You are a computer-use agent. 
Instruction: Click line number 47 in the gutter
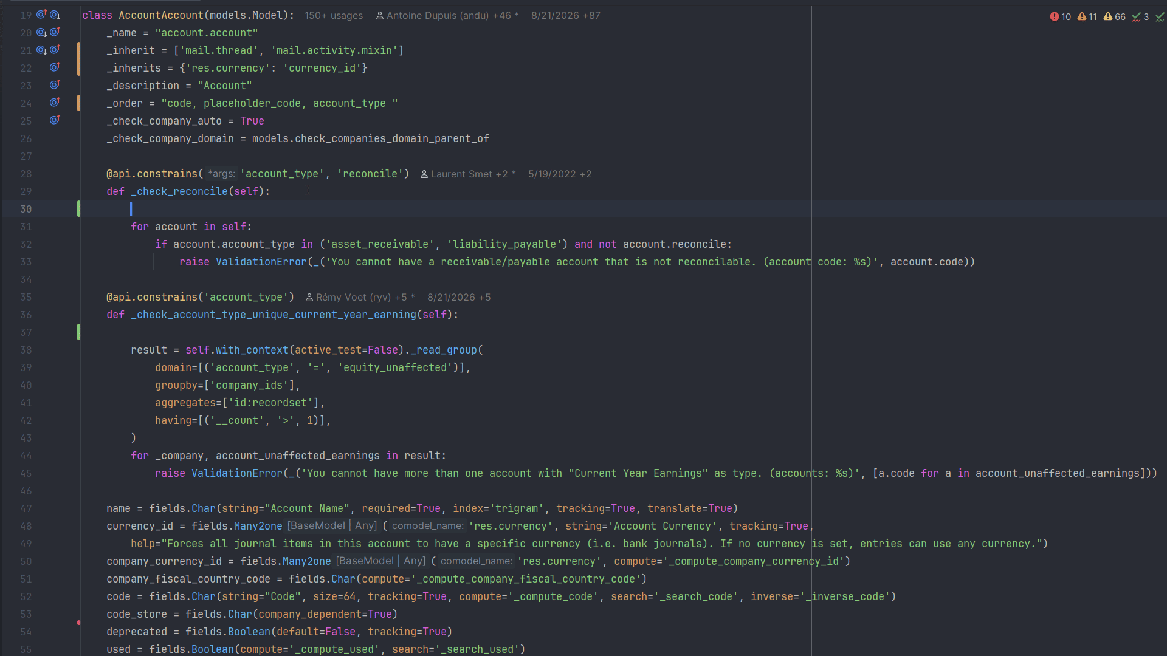pyautogui.click(x=26, y=508)
